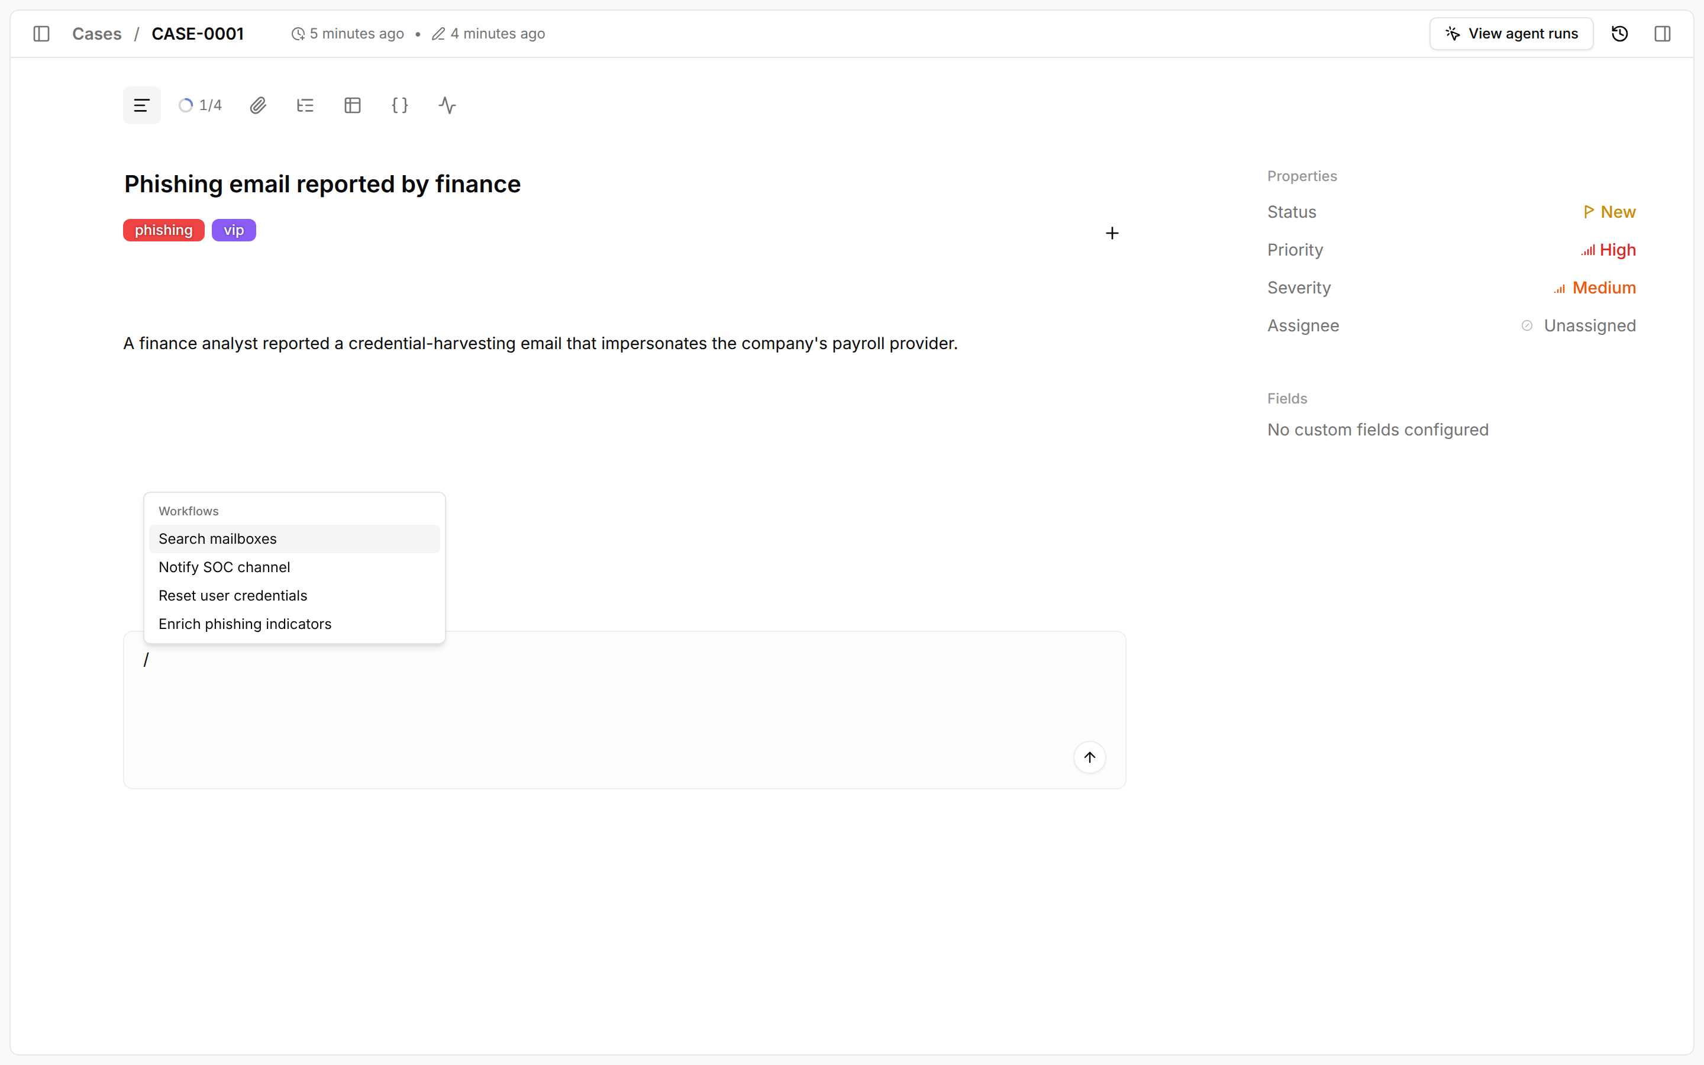Select Reset user credentials workflow

(x=294, y=596)
